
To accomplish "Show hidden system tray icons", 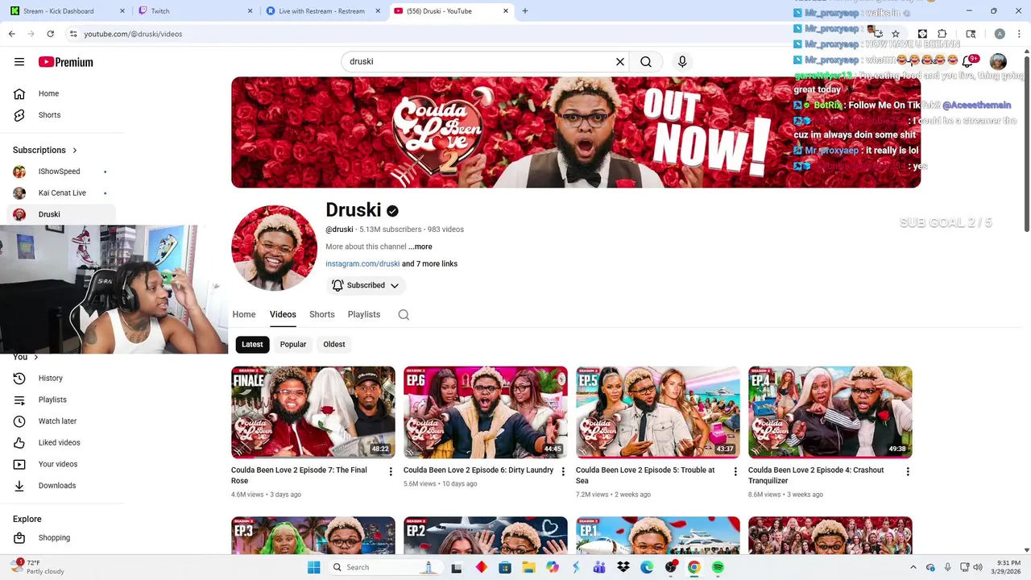I will coord(913,567).
